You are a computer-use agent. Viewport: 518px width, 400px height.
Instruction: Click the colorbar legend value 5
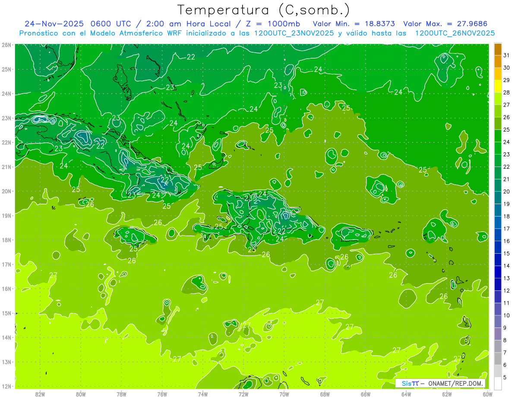[x=505, y=378]
